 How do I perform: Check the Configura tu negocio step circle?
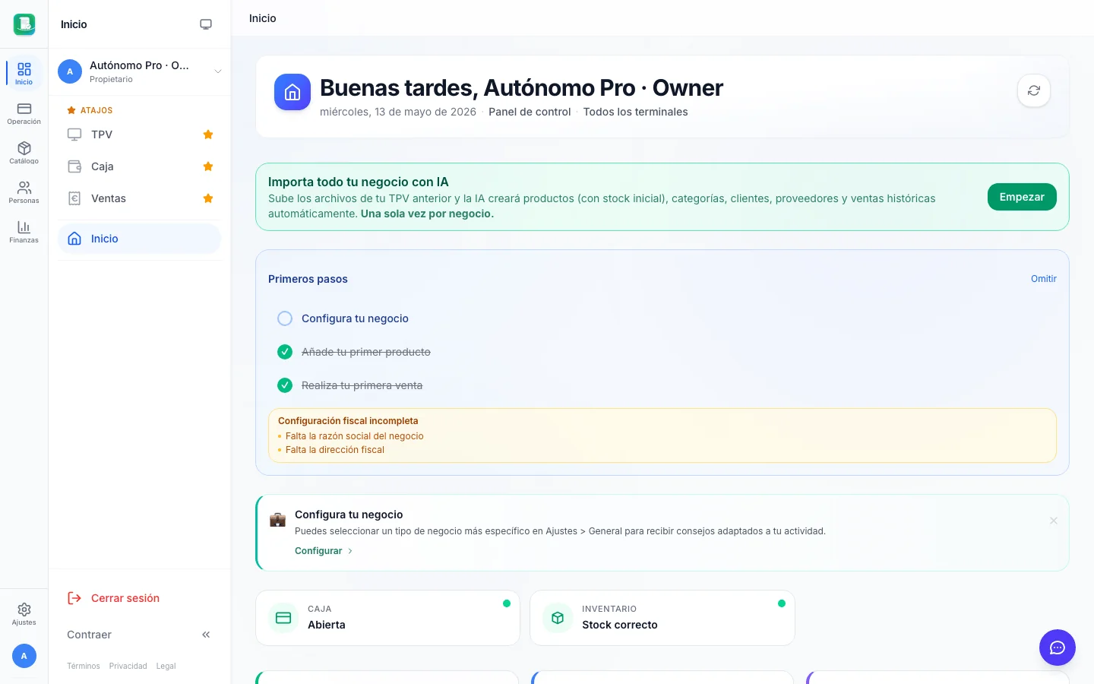285,318
